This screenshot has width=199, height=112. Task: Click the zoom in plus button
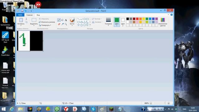(169, 103)
